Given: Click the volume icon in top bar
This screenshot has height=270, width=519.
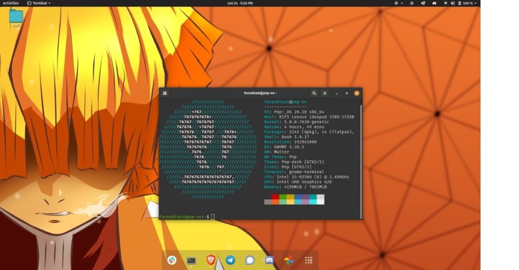Looking at the screenshot, I should (x=453, y=3).
